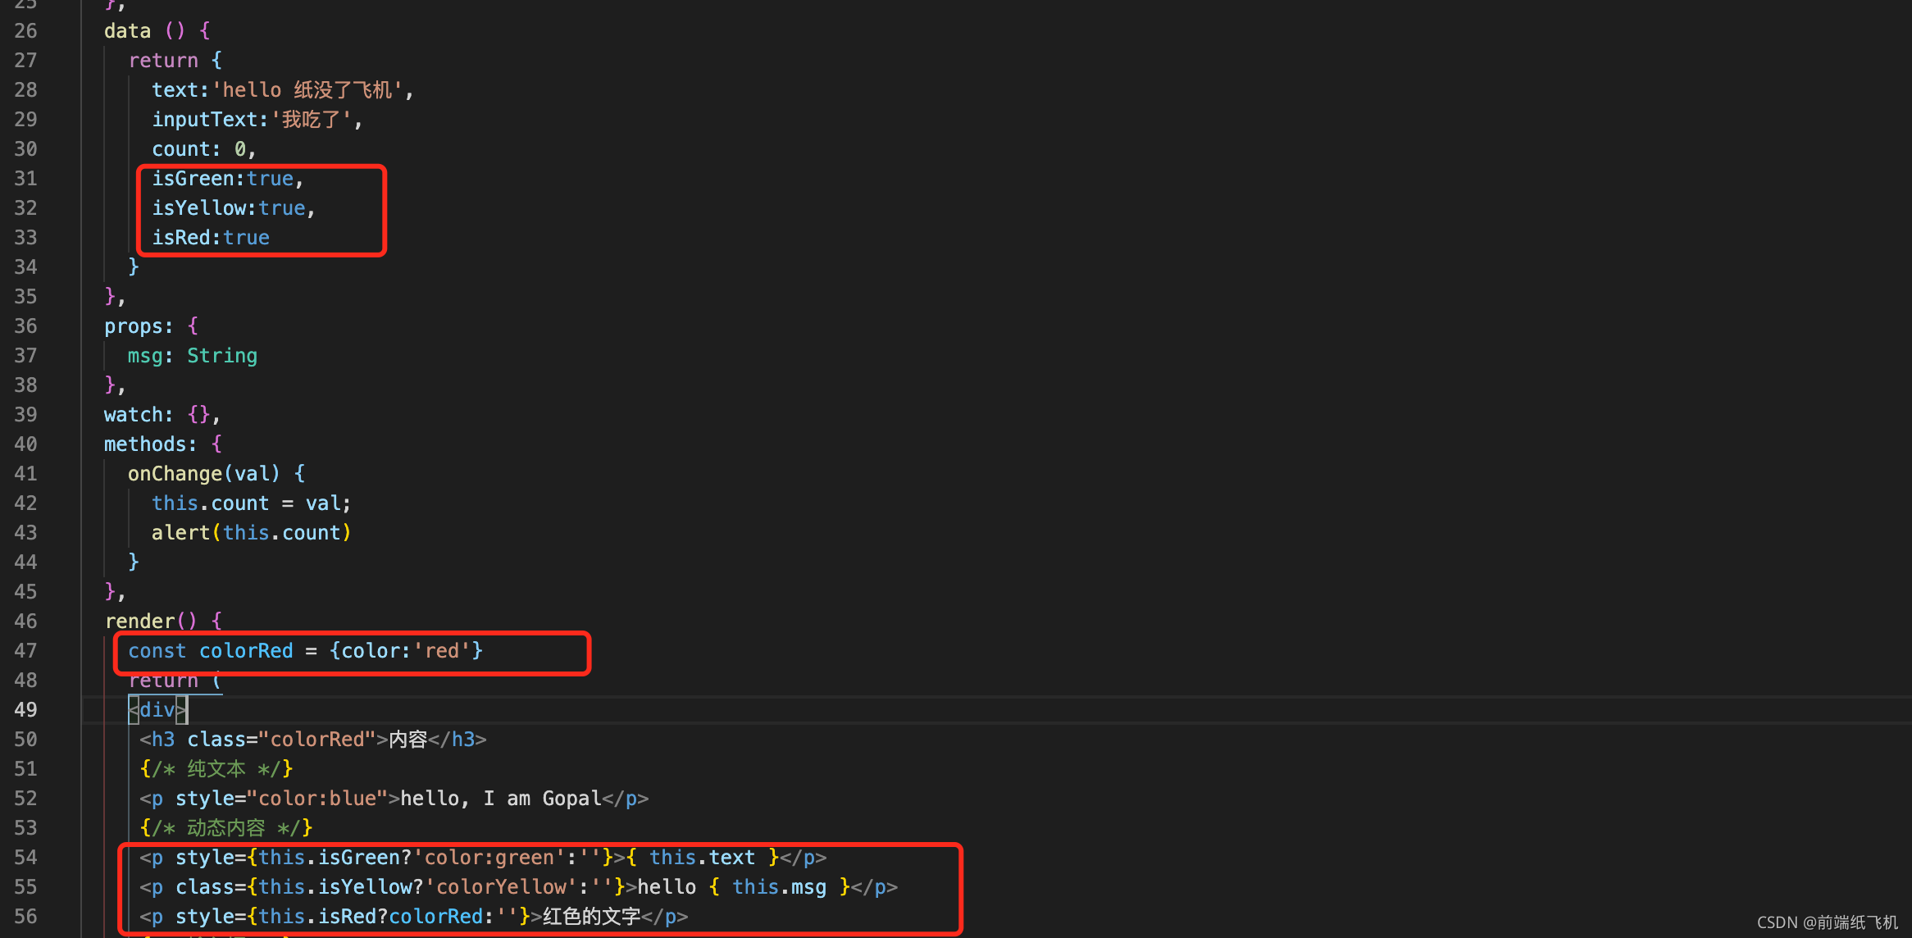Click the highlighted '<div>' tag
The height and width of the screenshot is (938, 1912).
[x=157, y=710]
